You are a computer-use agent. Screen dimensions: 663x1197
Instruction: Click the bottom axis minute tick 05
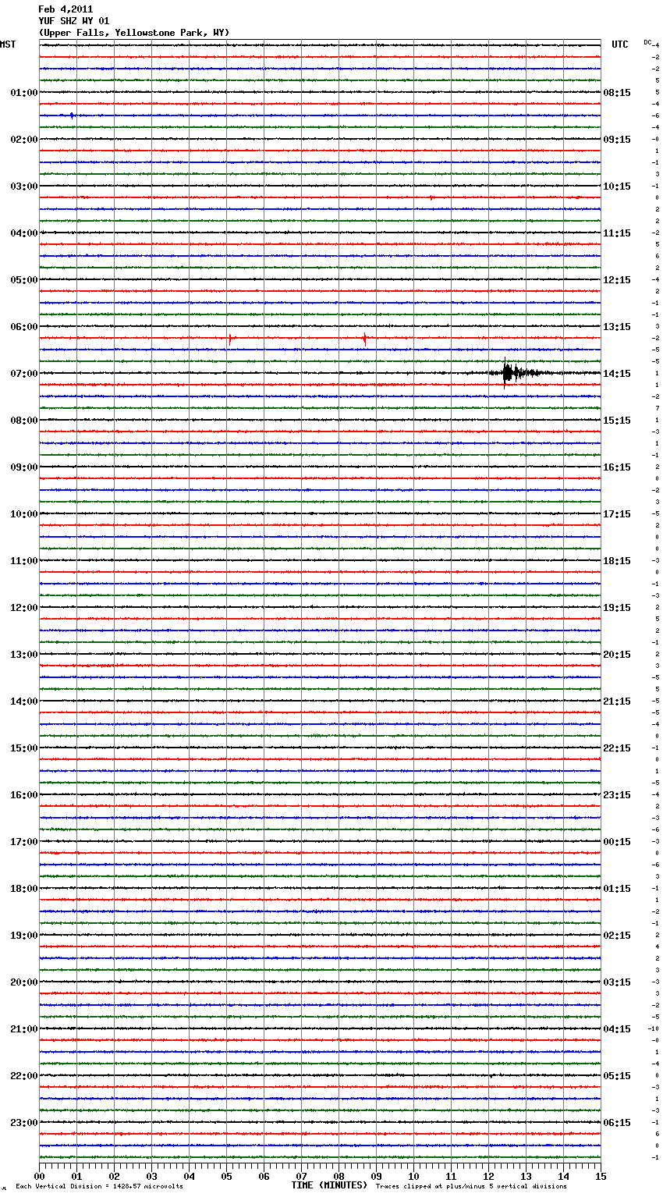click(227, 1176)
